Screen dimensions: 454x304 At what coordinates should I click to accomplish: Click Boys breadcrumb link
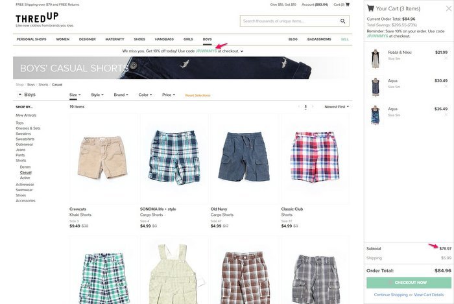[x=31, y=85]
